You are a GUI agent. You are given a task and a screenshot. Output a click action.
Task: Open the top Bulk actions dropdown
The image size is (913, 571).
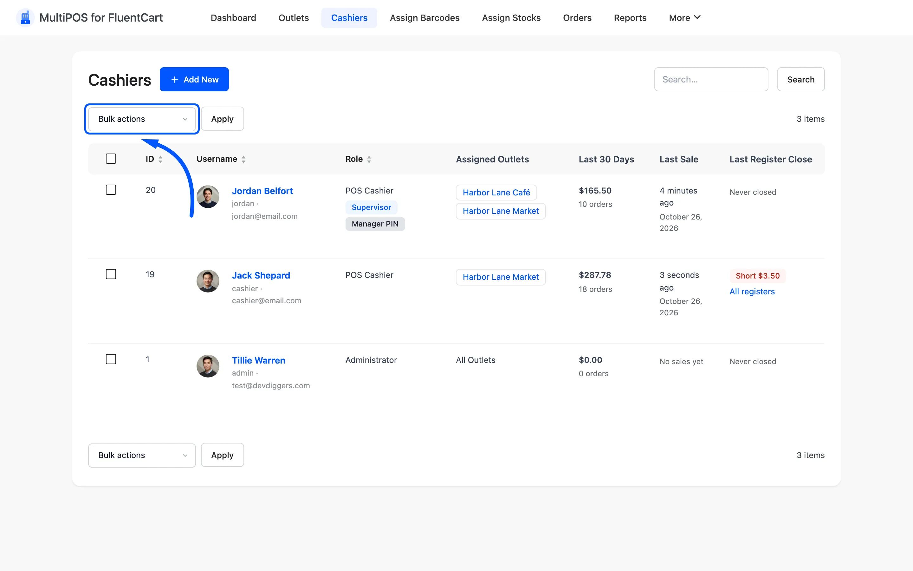tap(142, 119)
